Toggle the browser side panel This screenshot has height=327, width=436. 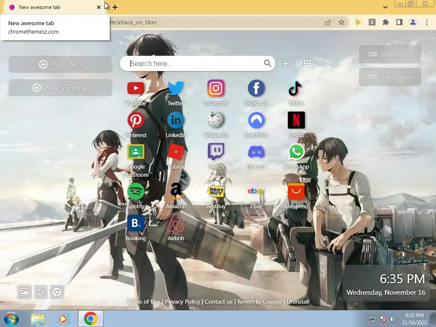pos(399,22)
